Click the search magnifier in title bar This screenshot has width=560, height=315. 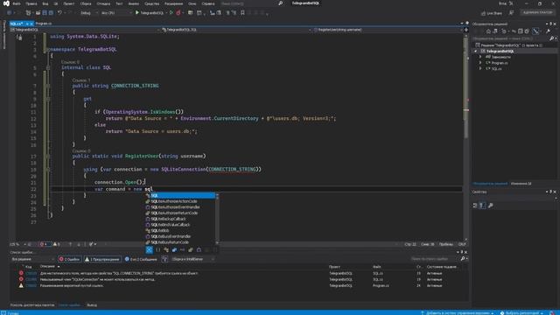(x=280, y=3)
